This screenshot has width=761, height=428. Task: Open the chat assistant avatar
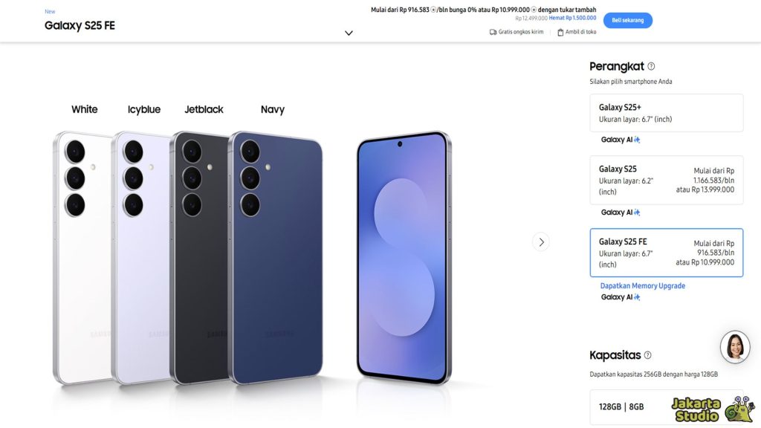734,346
